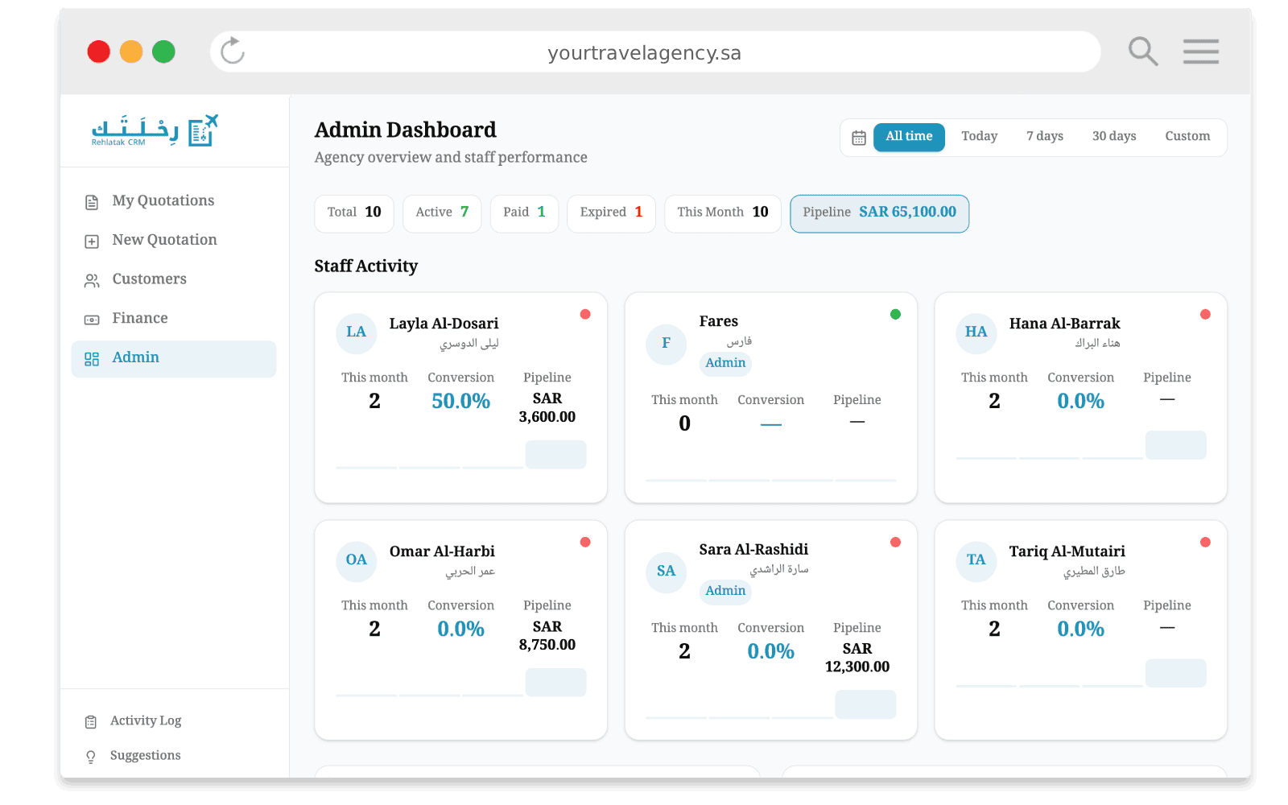The image size is (1288, 805).
Task: Open the browser hamburger menu
Action: click(x=1201, y=52)
